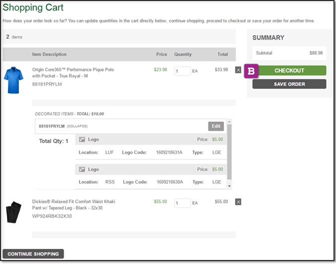Image resolution: width=336 pixels, height=266 pixels.
Task: Click the second Logo image icon
Action: (82, 170)
